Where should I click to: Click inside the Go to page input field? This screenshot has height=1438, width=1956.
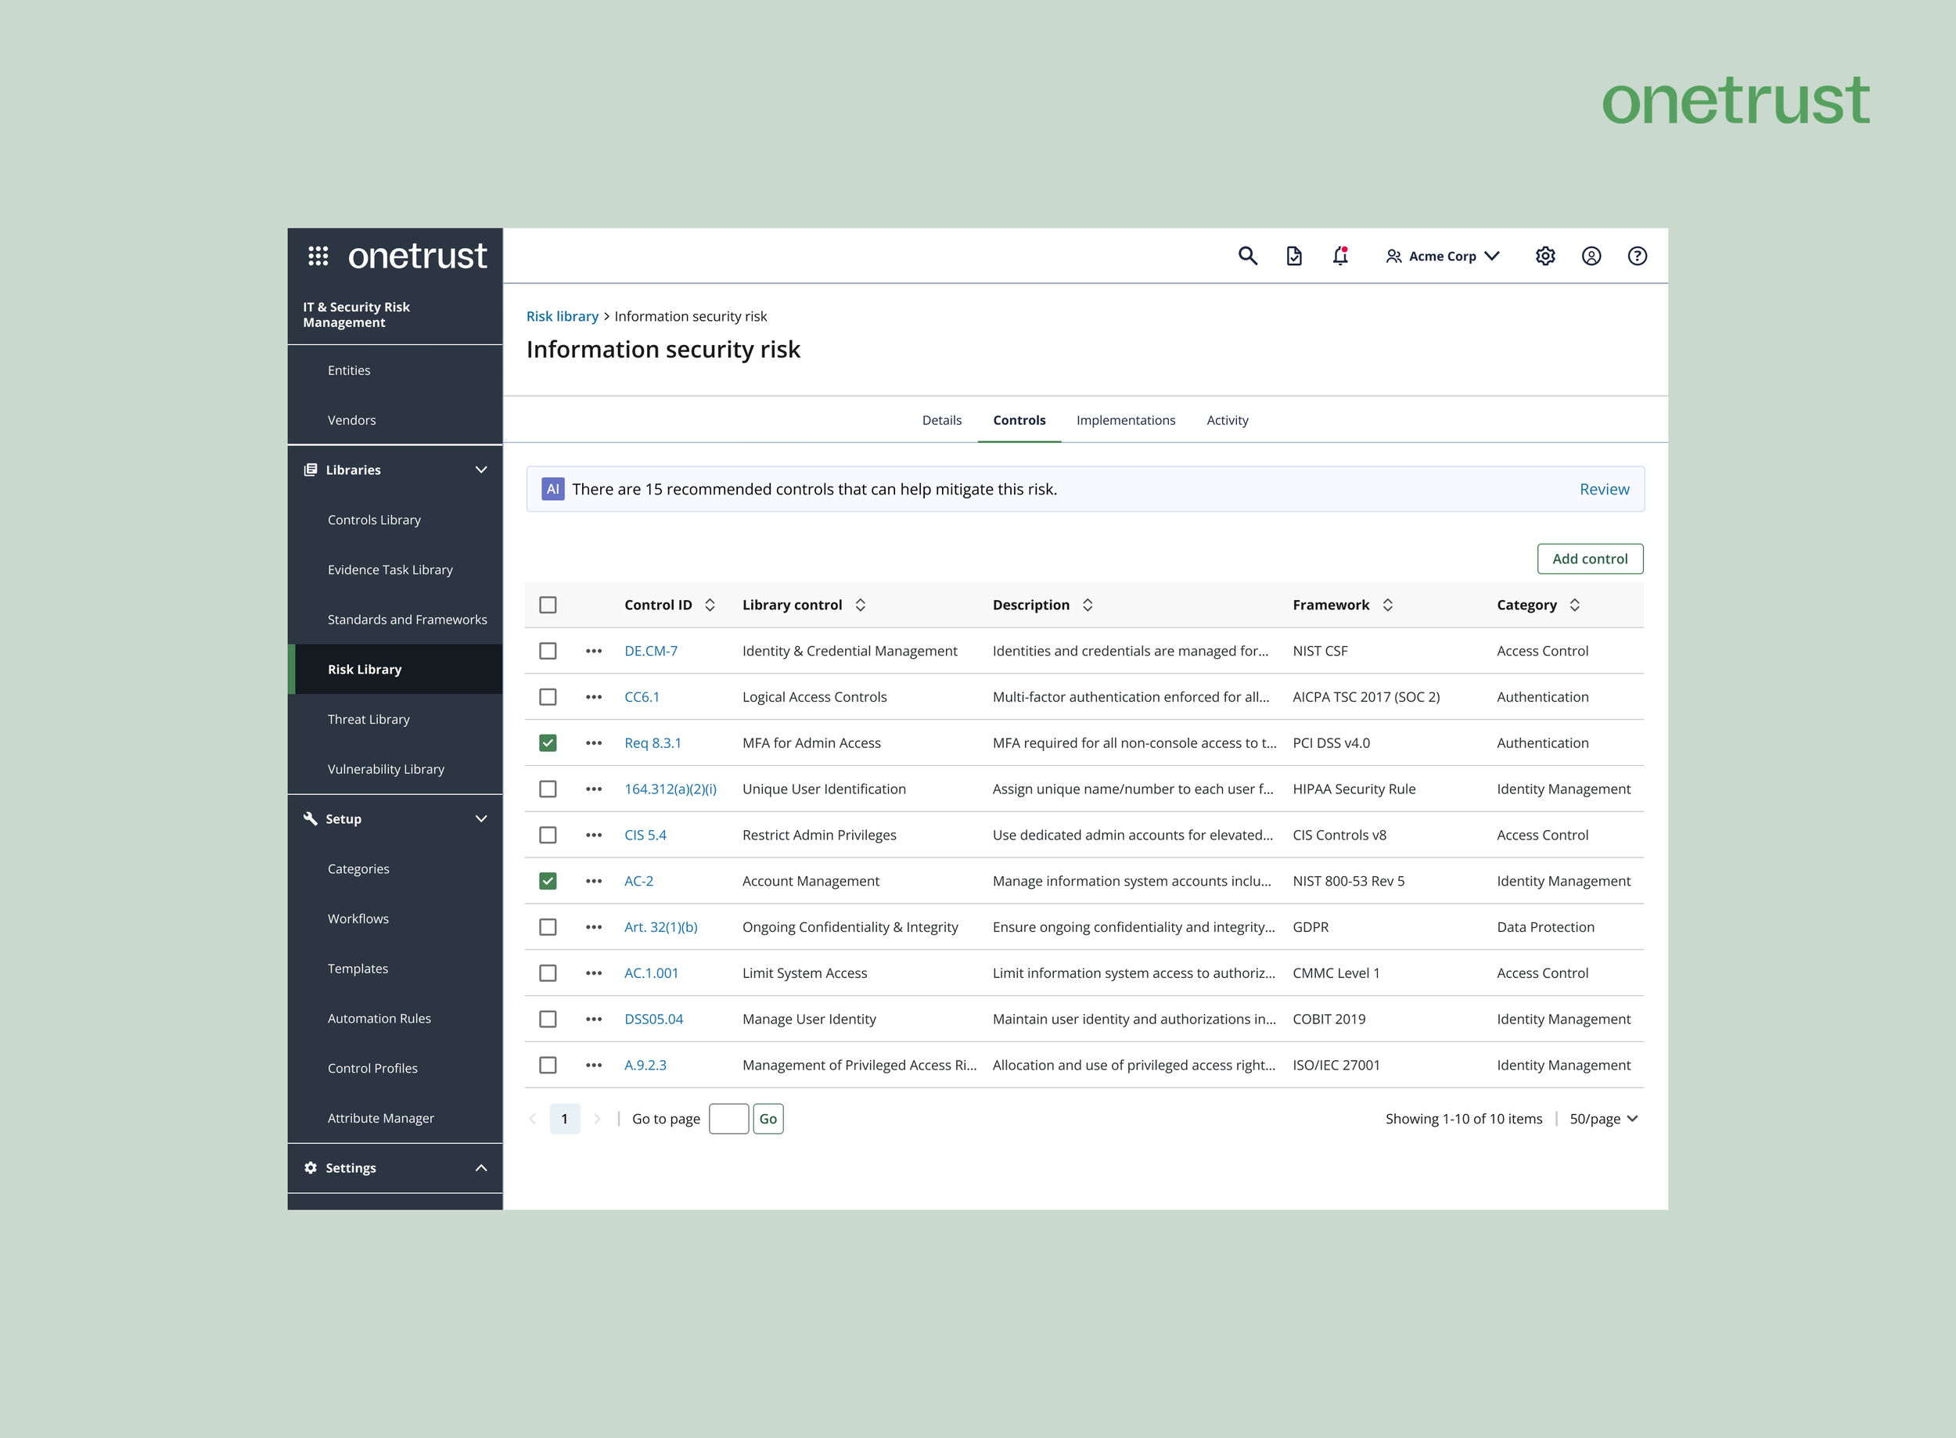point(728,1119)
